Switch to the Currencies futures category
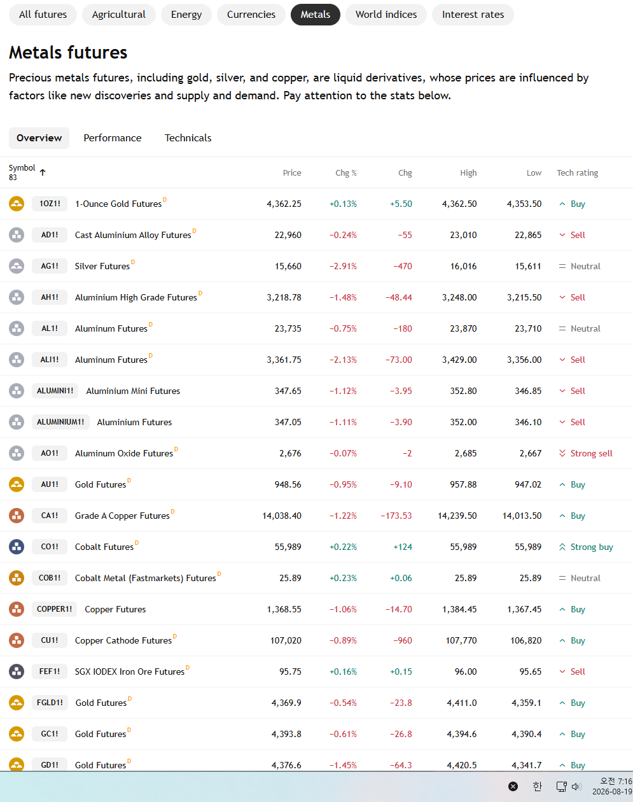This screenshot has height=802, width=633. click(x=251, y=15)
